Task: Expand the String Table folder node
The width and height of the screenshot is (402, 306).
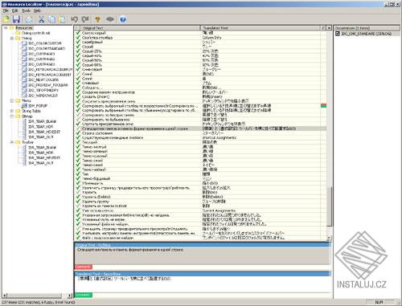Action: pos(12,111)
